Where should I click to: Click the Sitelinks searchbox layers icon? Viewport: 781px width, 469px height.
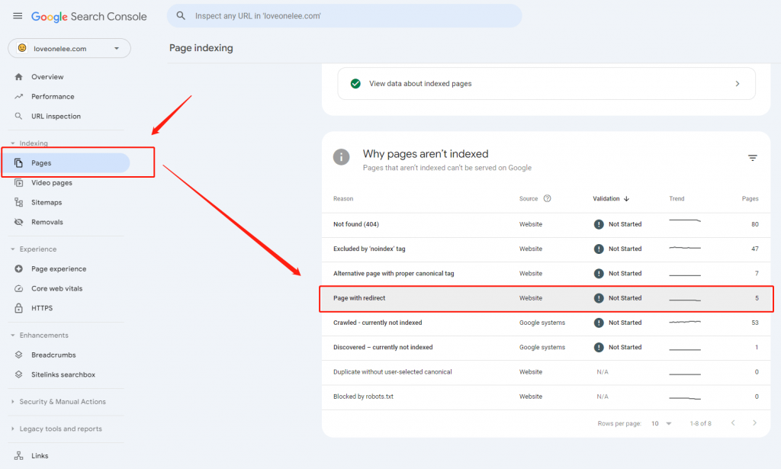[18, 374]
